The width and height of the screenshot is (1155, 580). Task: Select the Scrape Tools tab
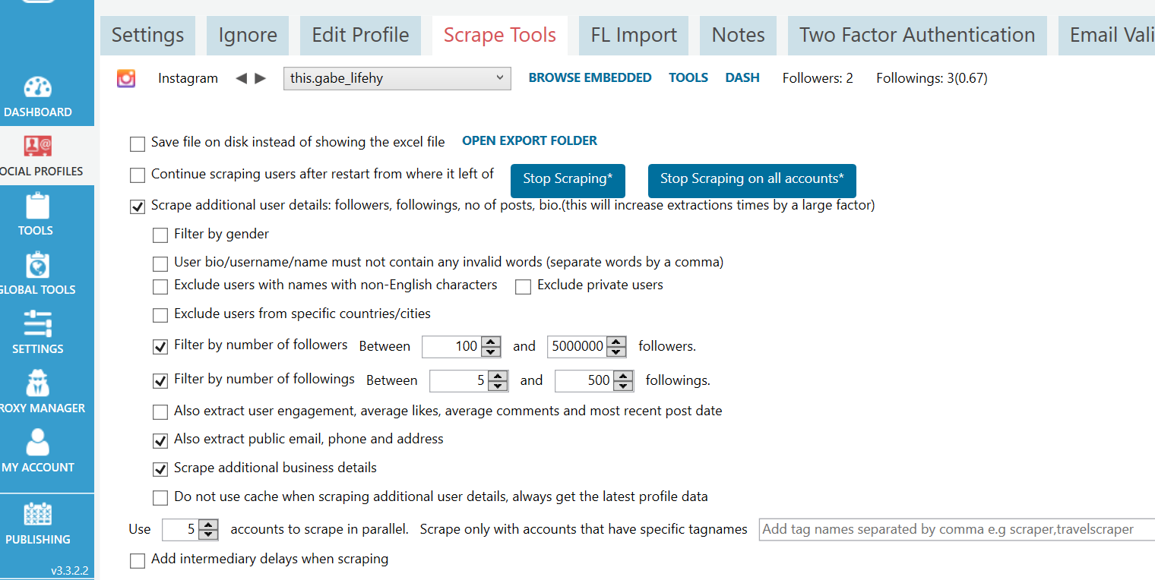[x=500, y=36]
